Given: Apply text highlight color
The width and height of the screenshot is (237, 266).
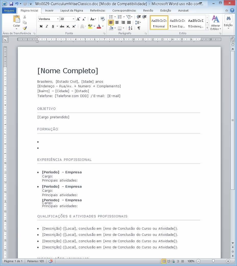Looking at the screenshot, I should 90,26.
